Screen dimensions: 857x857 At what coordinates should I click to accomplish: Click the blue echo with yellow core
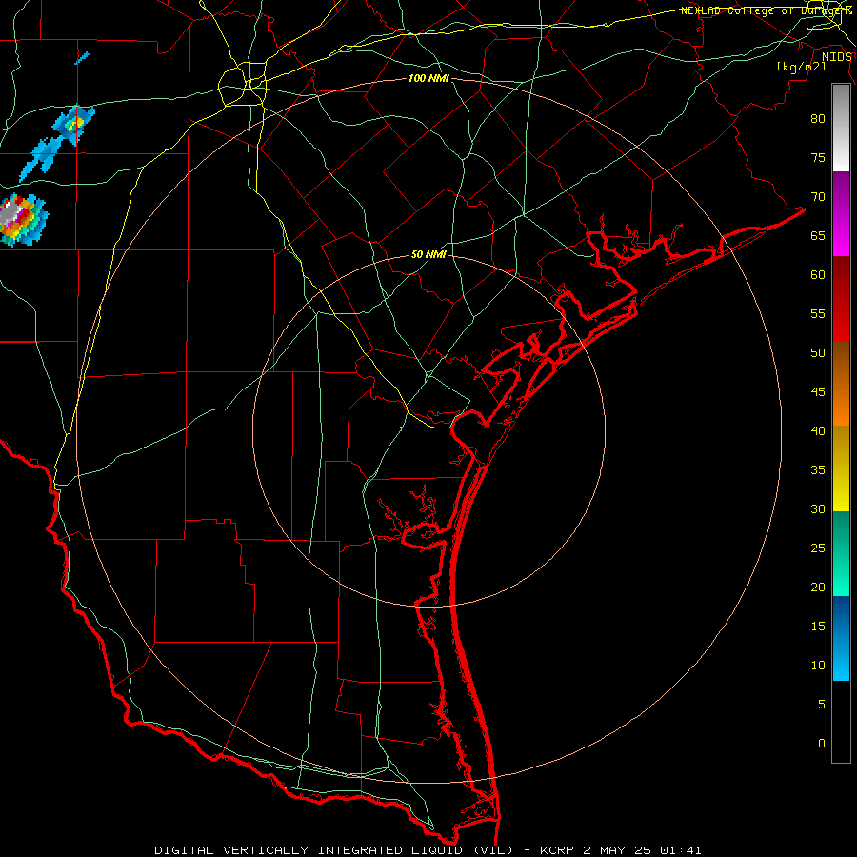[x=73, y=125]
